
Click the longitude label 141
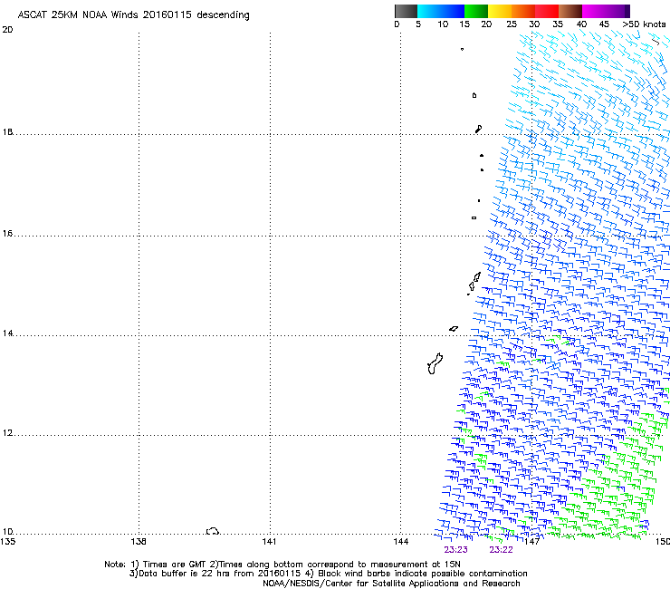269,542
